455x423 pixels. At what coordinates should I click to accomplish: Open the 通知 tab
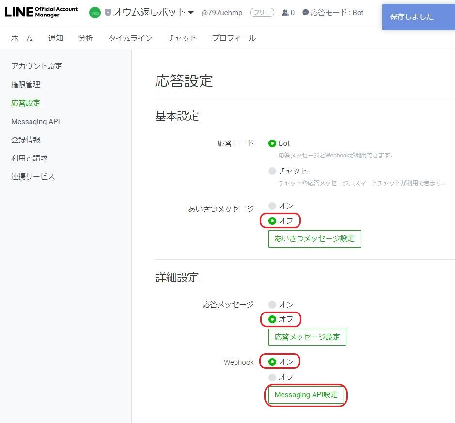55,38
